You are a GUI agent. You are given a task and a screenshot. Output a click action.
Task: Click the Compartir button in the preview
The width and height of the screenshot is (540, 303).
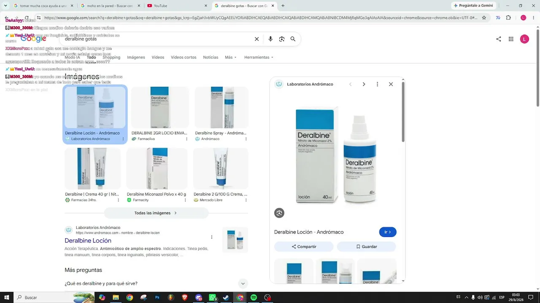[x=304, y=247]
